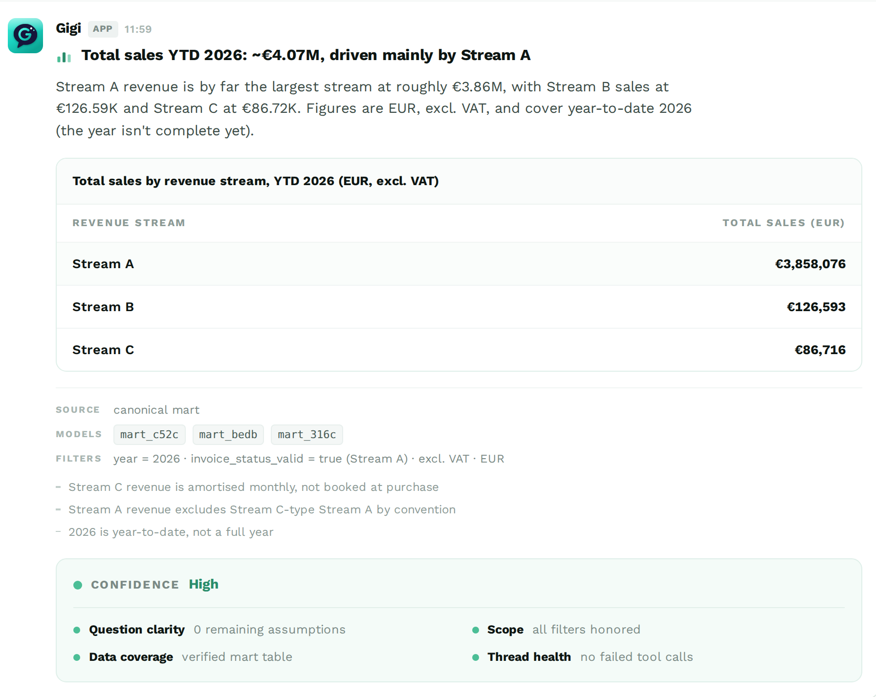Select the Stream B row label
This screenshot has height=697, width=876.
[103, 307]
